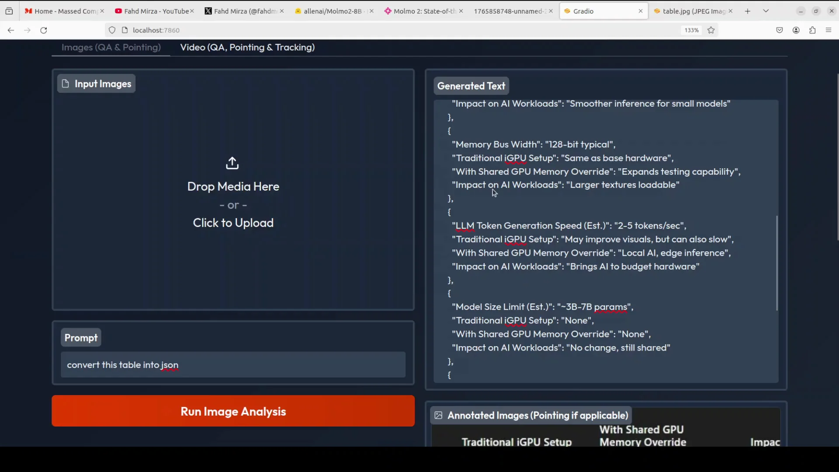Click the 133% zoom level indicator
Screen dimensions: 839x472
[691, 30]
